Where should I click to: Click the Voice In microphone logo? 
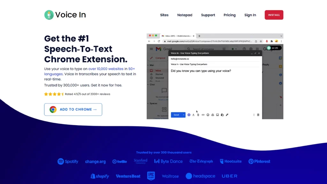point(49,15)
